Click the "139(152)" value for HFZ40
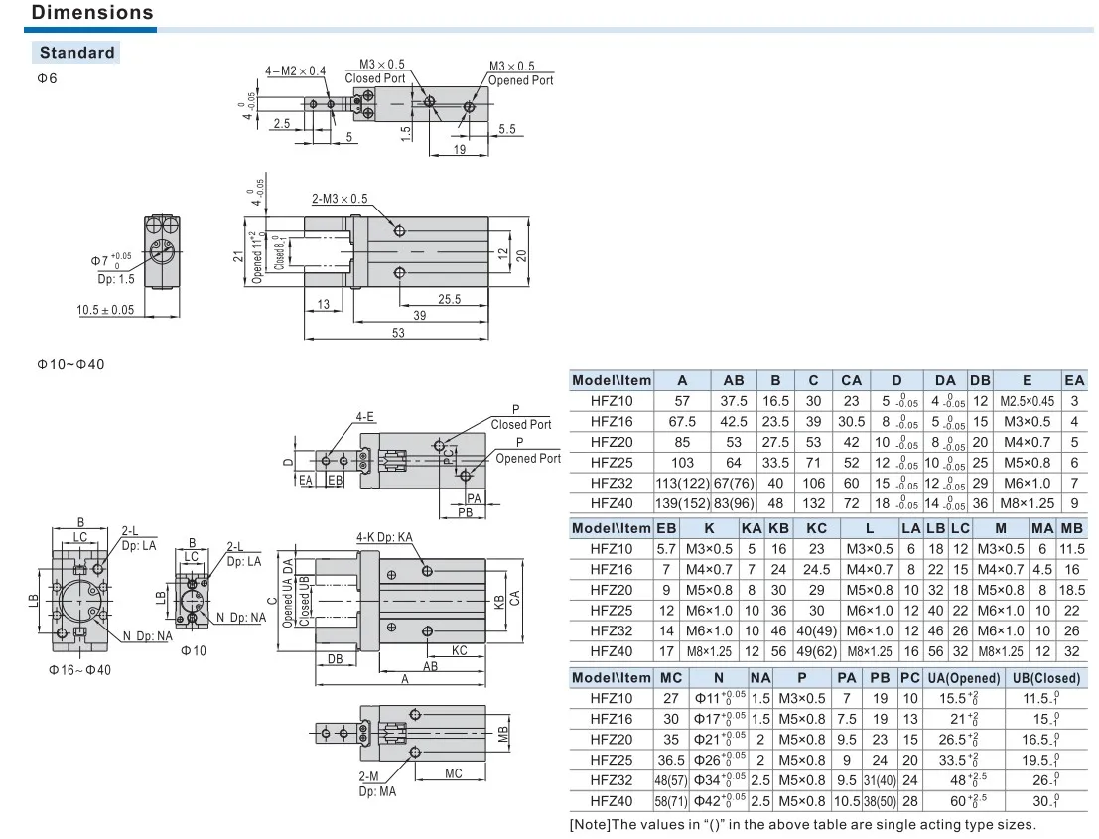1099x839 pixels. pyautogui.click(x=681, y=503)
